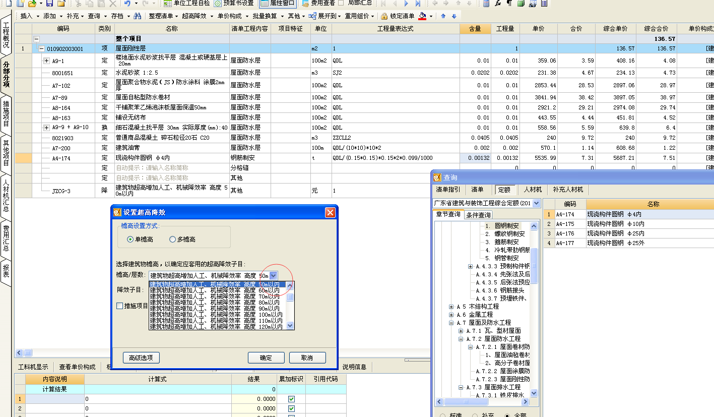Select the 单檐高 radio button
714x417 pixels.
131,240
